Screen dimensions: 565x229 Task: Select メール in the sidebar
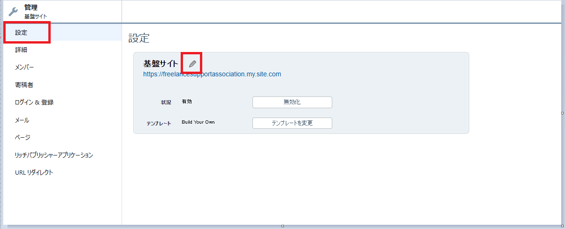coord(22,120)
